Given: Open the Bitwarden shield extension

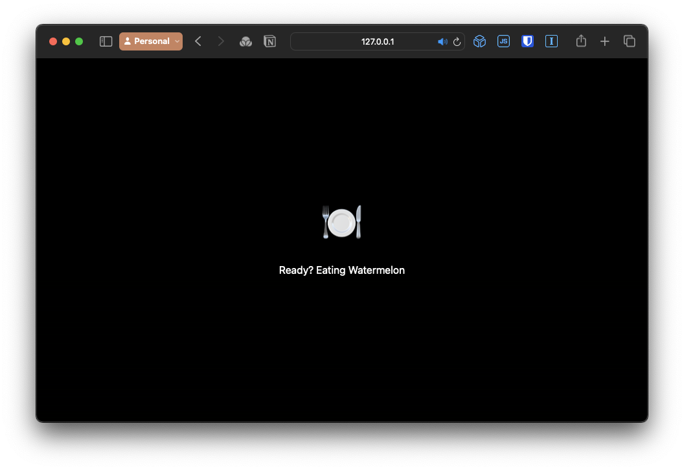Looking at the screenshot, I should (527, 41).
